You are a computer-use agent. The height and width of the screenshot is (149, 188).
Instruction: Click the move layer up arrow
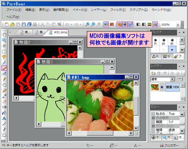pyautogui.click(x=172, y=73)
